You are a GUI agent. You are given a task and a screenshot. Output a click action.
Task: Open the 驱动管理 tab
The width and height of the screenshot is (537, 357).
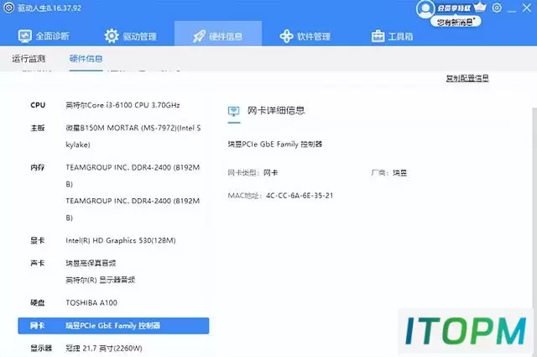pos(131,35)
